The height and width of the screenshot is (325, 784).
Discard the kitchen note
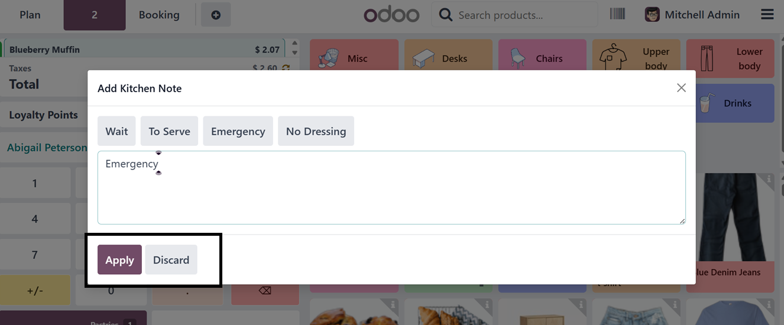[x=171, y=260]
